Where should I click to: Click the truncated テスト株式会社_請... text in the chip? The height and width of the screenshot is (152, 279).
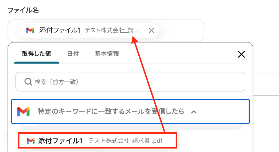coord(112,30)
